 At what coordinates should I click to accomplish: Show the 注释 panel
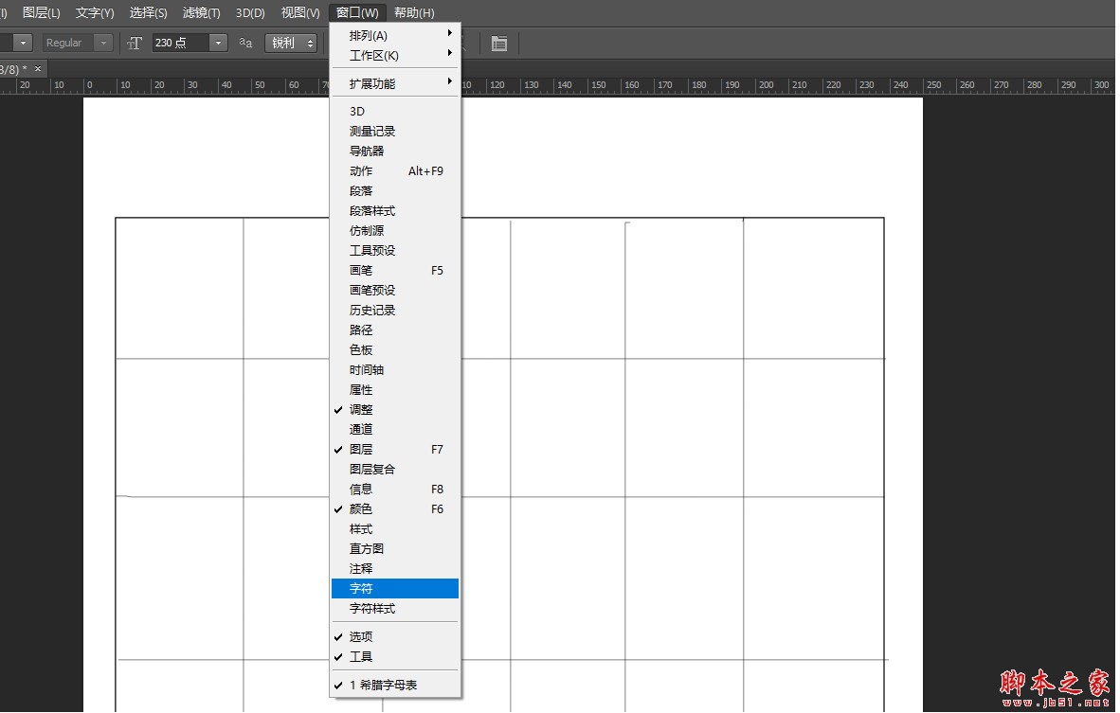click(x=395, y=569)
